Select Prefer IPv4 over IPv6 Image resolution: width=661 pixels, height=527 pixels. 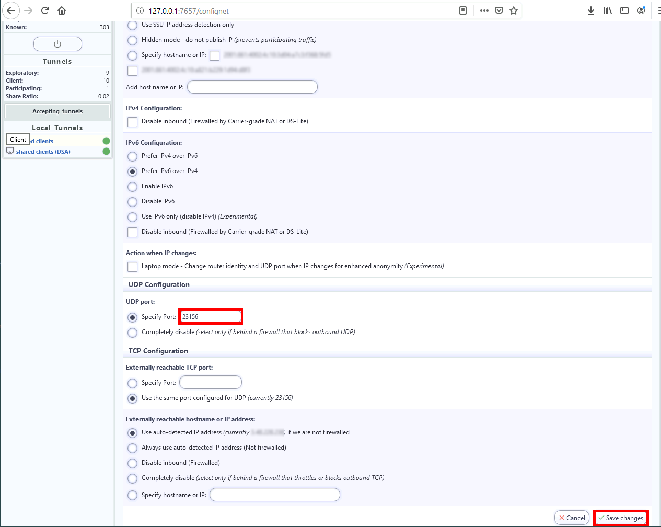tap(133, 156)
